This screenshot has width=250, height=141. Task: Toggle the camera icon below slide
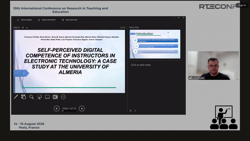tap(55, 97)
